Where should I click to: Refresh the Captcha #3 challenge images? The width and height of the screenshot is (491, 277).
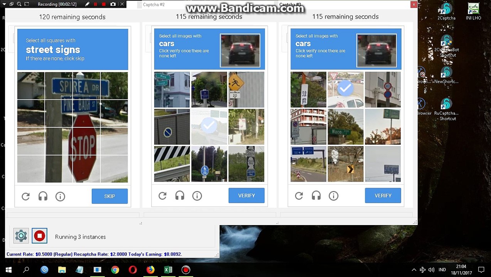pyautogui.click(x=299, y=196)
